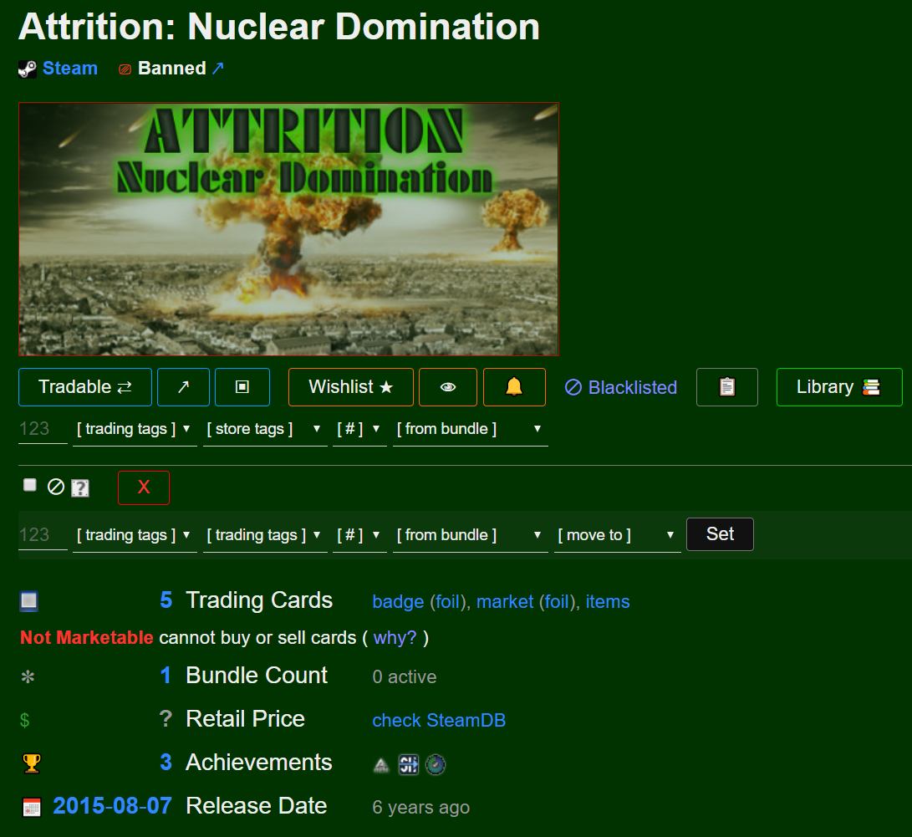Image resolution: width=912 pixels, height=837 pixels.
Task: Click the middle achievement icon with white letters
Action: (x=408, y=764)
